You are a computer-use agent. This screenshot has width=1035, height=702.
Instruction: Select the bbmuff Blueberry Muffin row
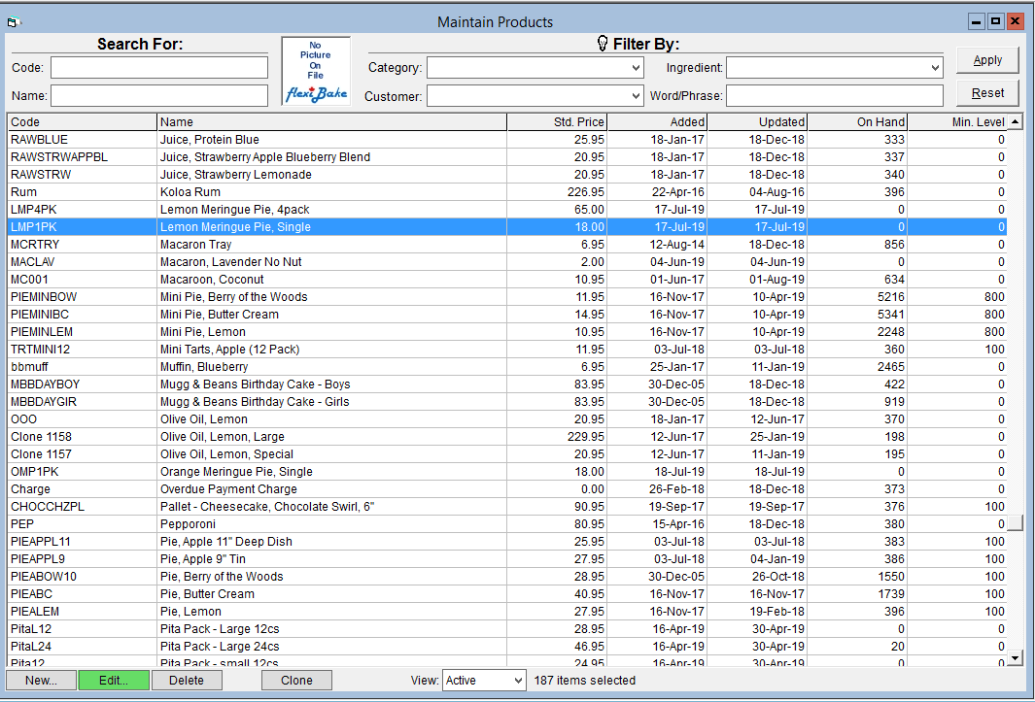point(507,367)
